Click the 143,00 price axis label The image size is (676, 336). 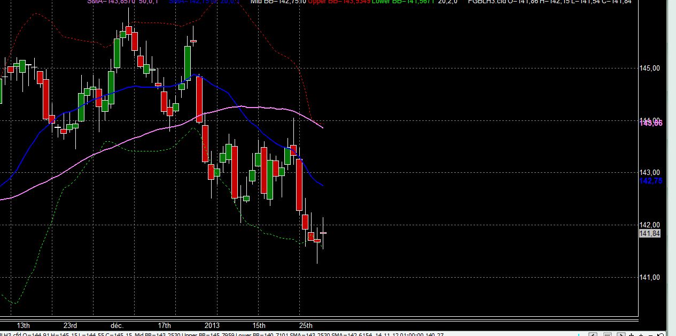point(650,172)
